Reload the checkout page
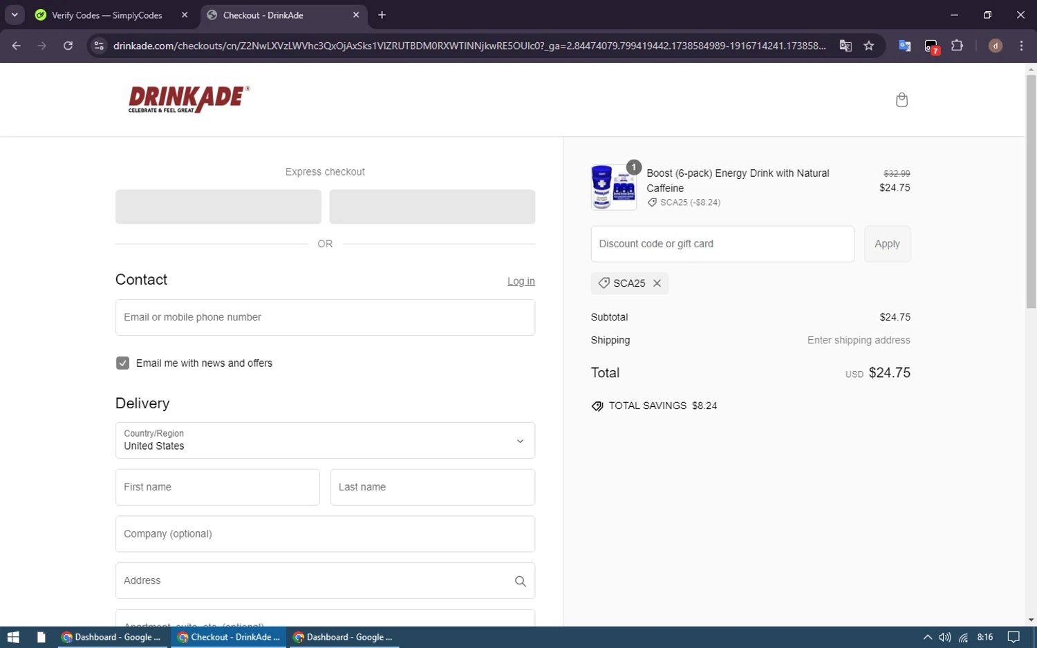The image size is (1037, 648). click(x=68, y=46)
